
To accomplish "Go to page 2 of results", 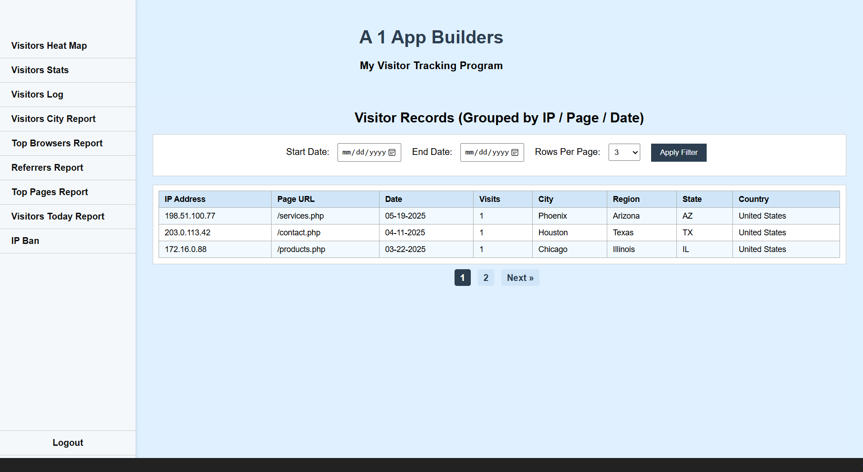I will point(486,277).
